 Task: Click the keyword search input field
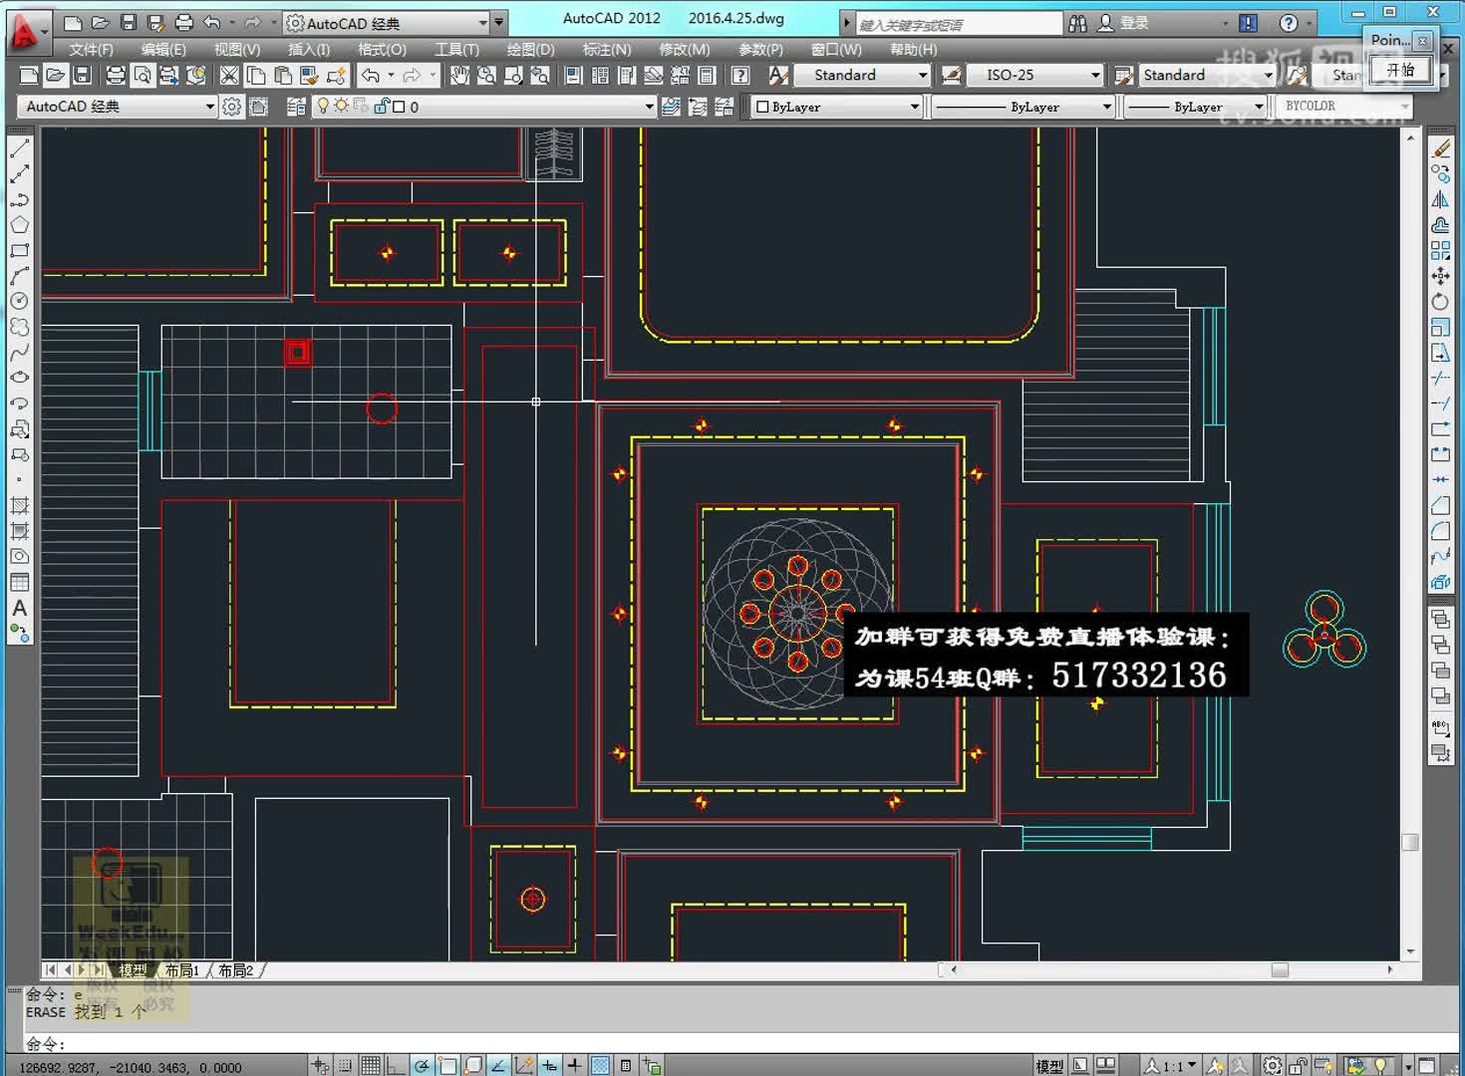click(x=959, y=24)
